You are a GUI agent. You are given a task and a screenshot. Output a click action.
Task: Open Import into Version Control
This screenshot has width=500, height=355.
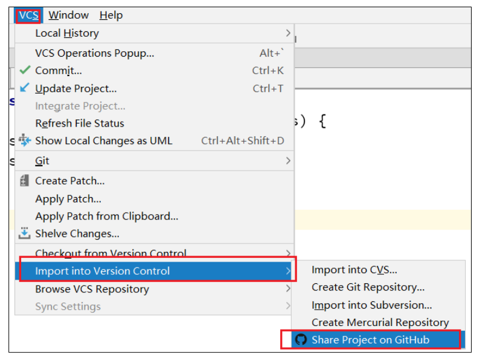[x=154, y=271]
